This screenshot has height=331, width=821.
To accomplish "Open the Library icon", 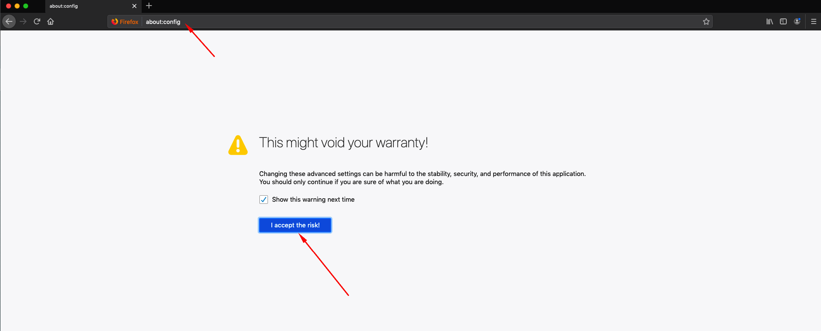I will [x=770, y=21].
